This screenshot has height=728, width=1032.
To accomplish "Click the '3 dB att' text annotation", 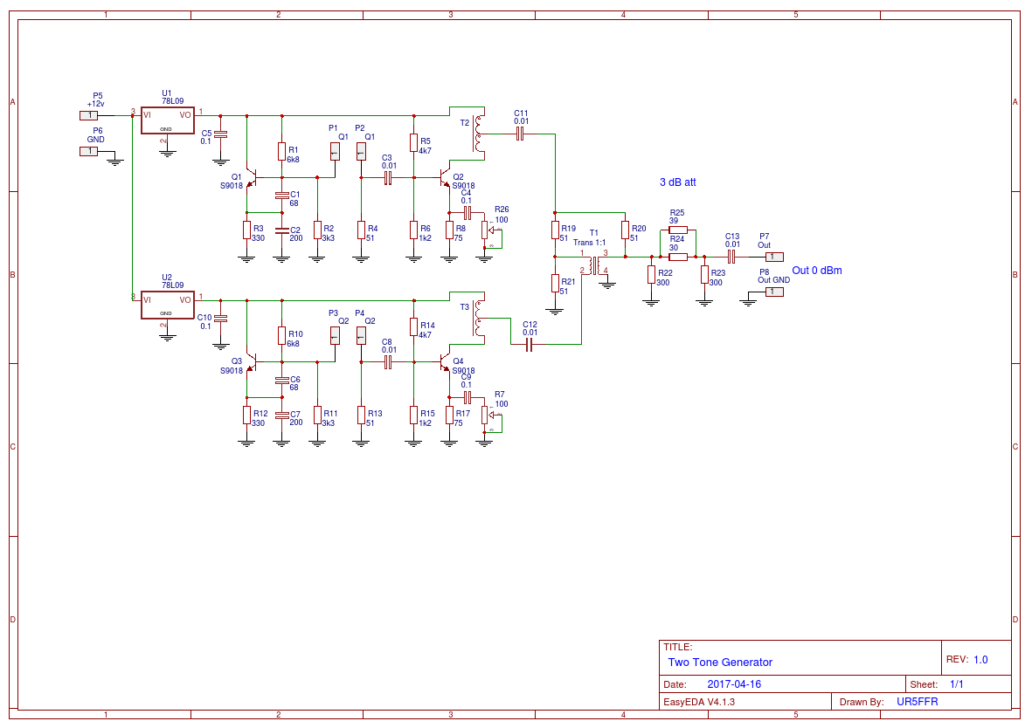I will (677, 182).
